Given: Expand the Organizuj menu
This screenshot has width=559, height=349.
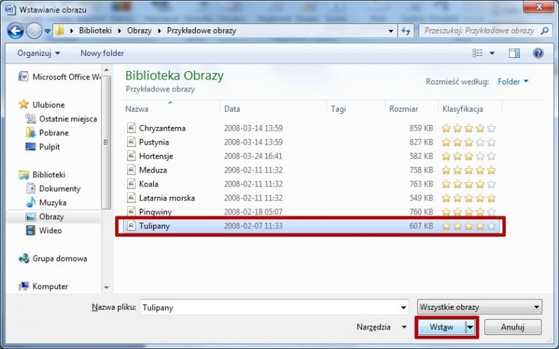Looking at the screenshot, I should [x=38, y=53].
